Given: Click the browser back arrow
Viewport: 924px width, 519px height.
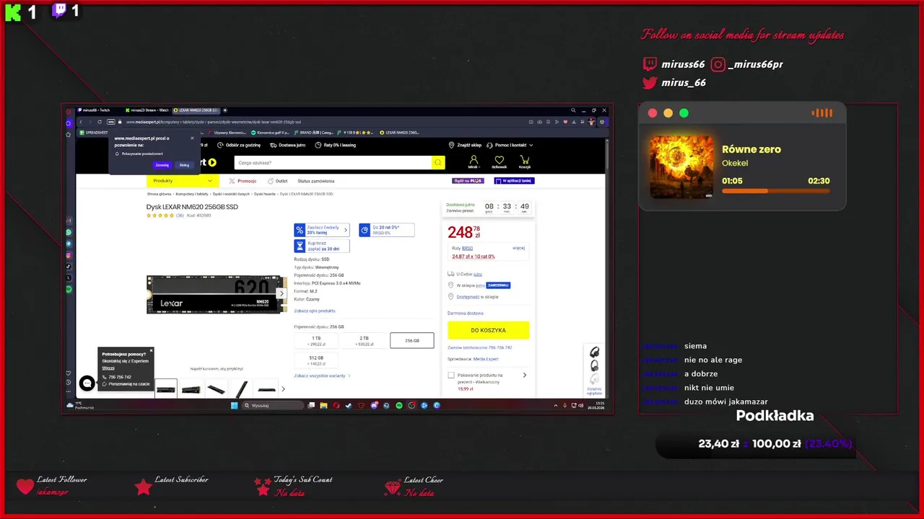Looking at the screenshot, I should [80, 122].
